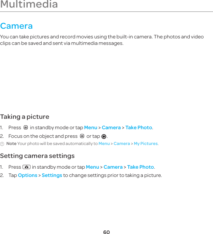
Task: Click the blue Camera section heading
Action: tap(16, 26)
